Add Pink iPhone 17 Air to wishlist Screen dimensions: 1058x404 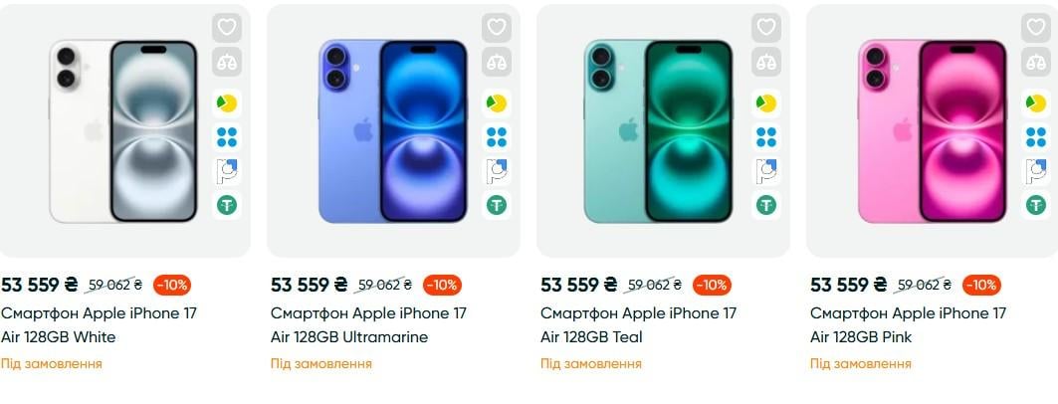pos(1036,28)
